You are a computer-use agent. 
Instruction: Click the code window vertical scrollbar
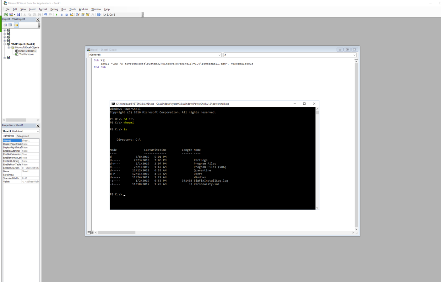[356, 145]
